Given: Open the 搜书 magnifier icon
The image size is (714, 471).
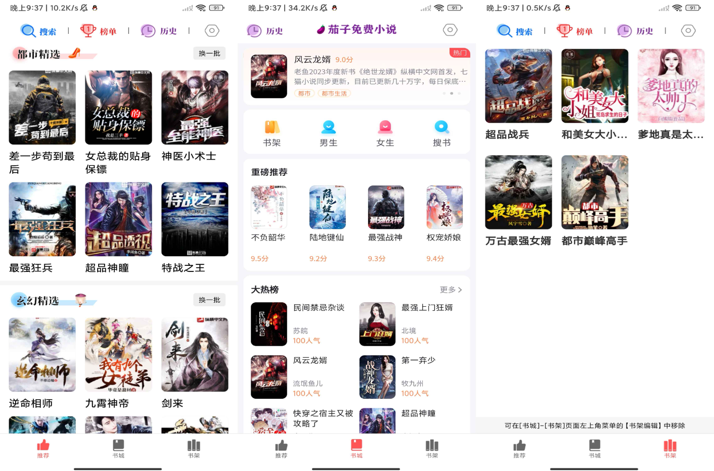Looking at the screenshot, I should 441,127.
